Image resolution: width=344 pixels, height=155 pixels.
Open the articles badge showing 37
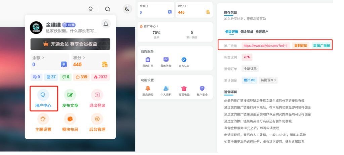51,77
